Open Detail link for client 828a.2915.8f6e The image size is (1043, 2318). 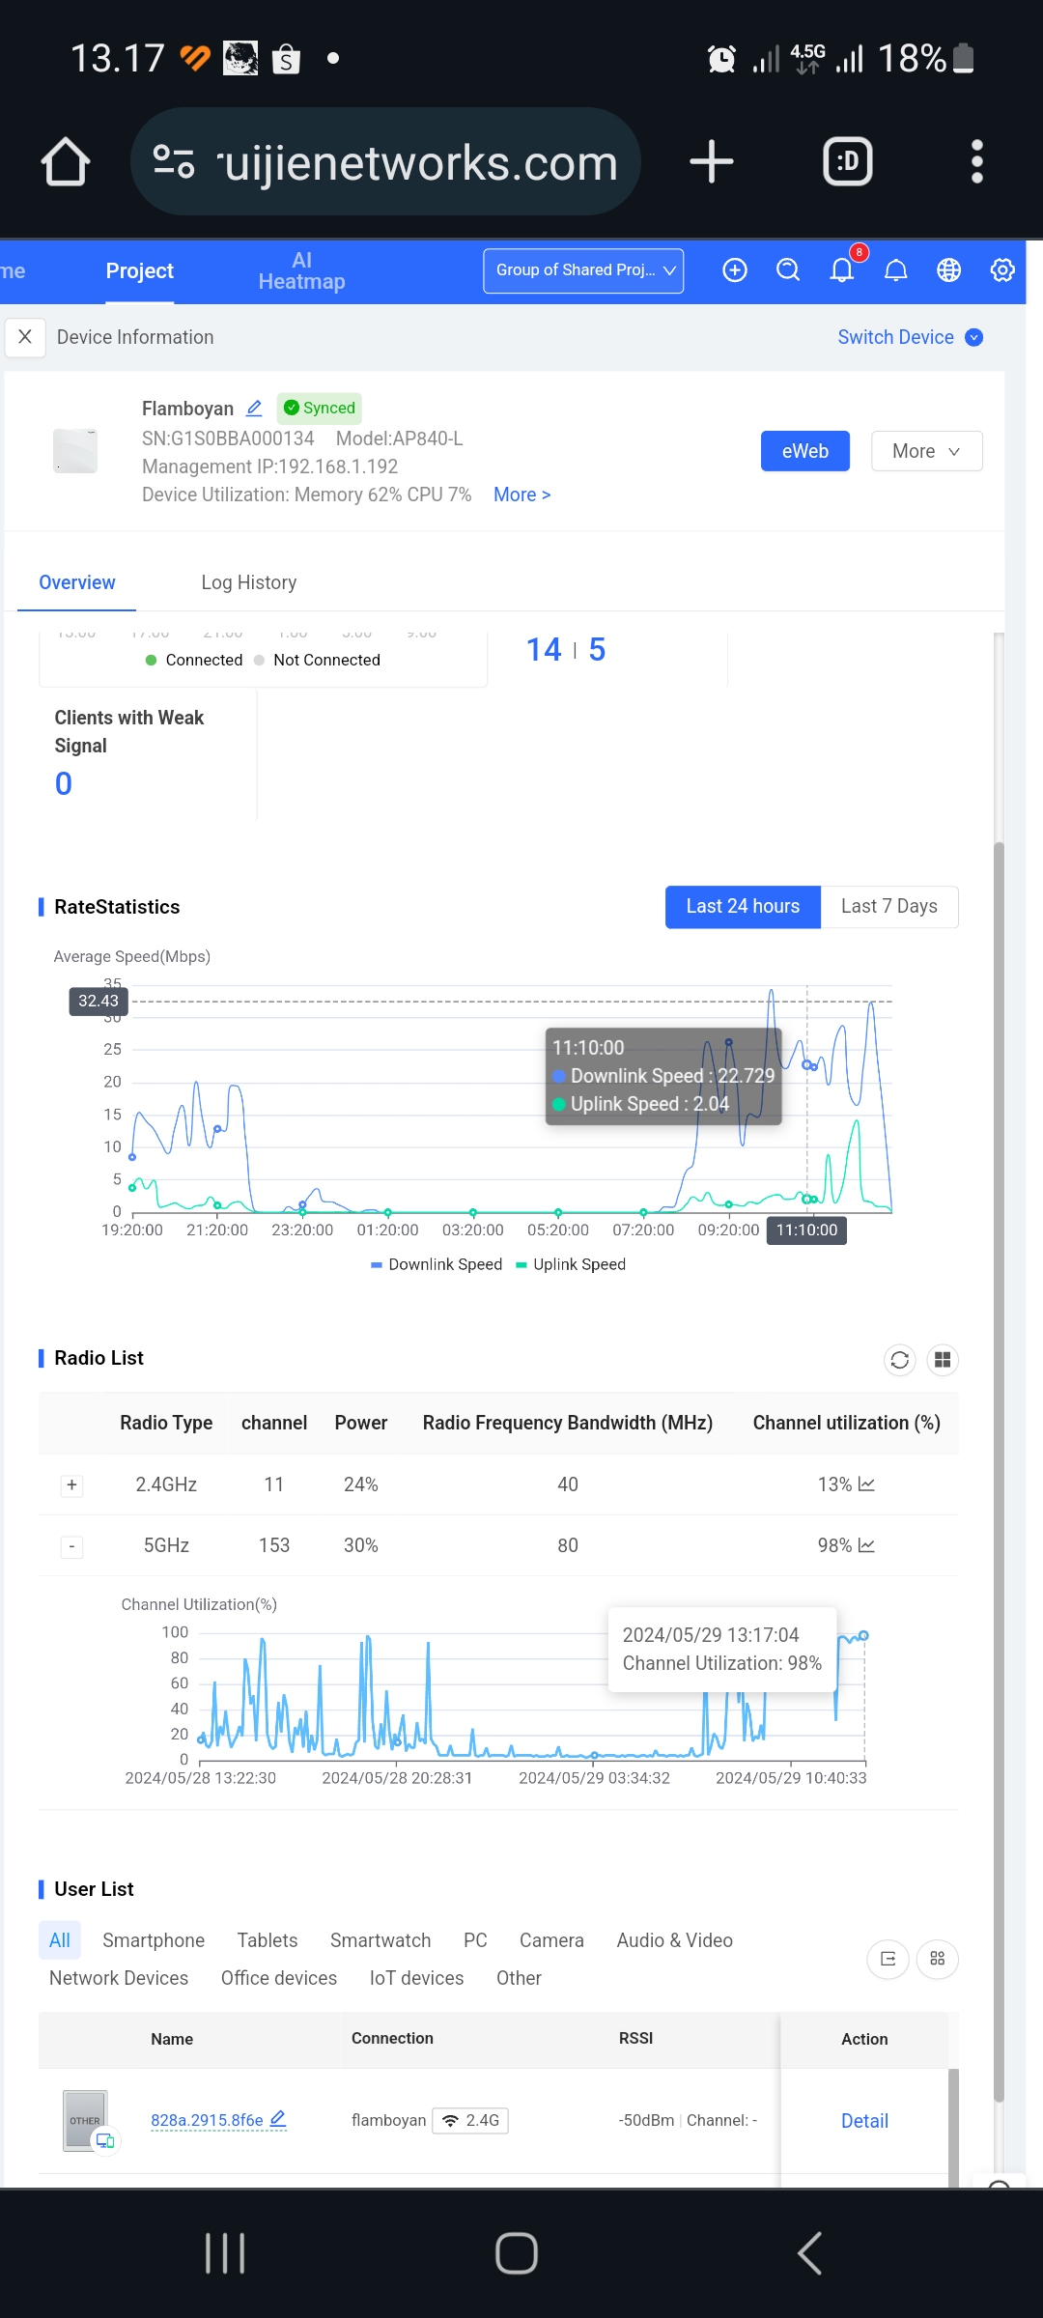click(x=864, y=2121)
